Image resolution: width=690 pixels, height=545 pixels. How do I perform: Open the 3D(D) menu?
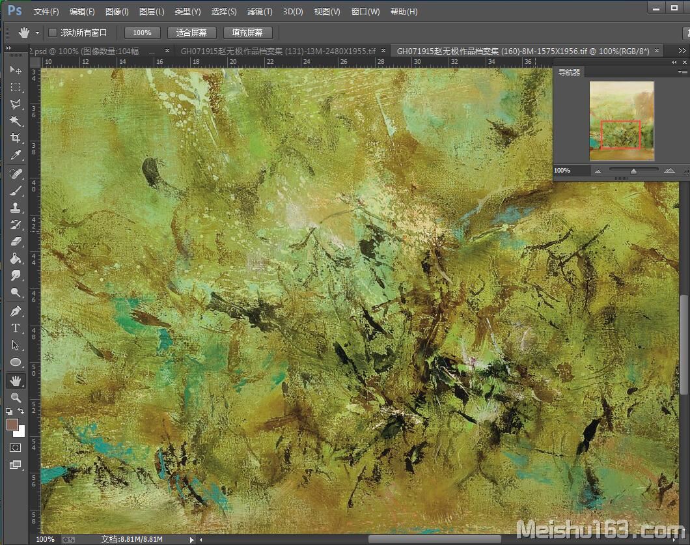293,12
